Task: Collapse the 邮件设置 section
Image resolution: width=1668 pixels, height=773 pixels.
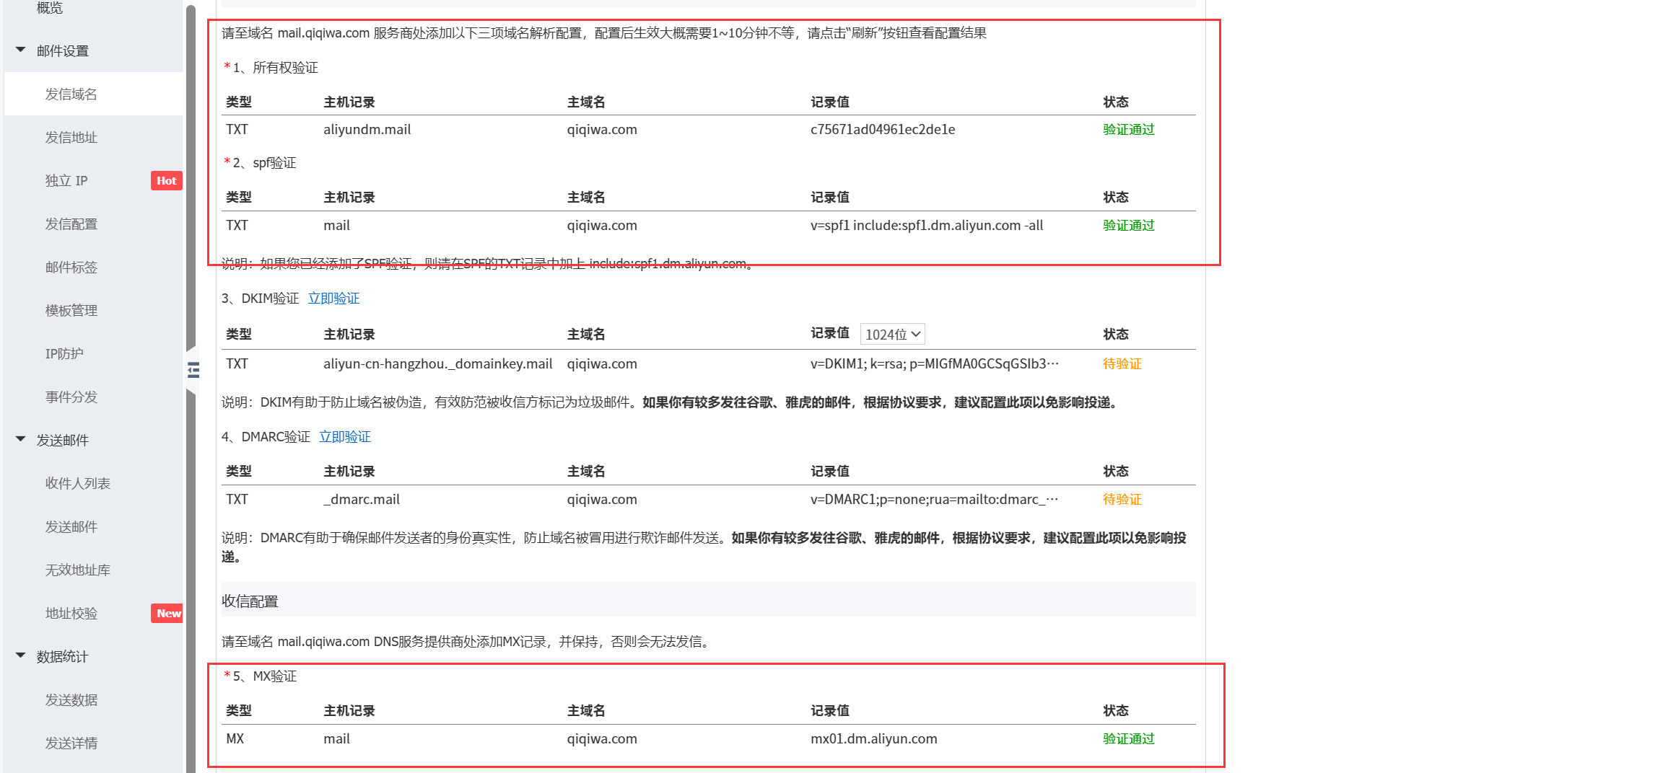Action: click(x=19, y=50)
